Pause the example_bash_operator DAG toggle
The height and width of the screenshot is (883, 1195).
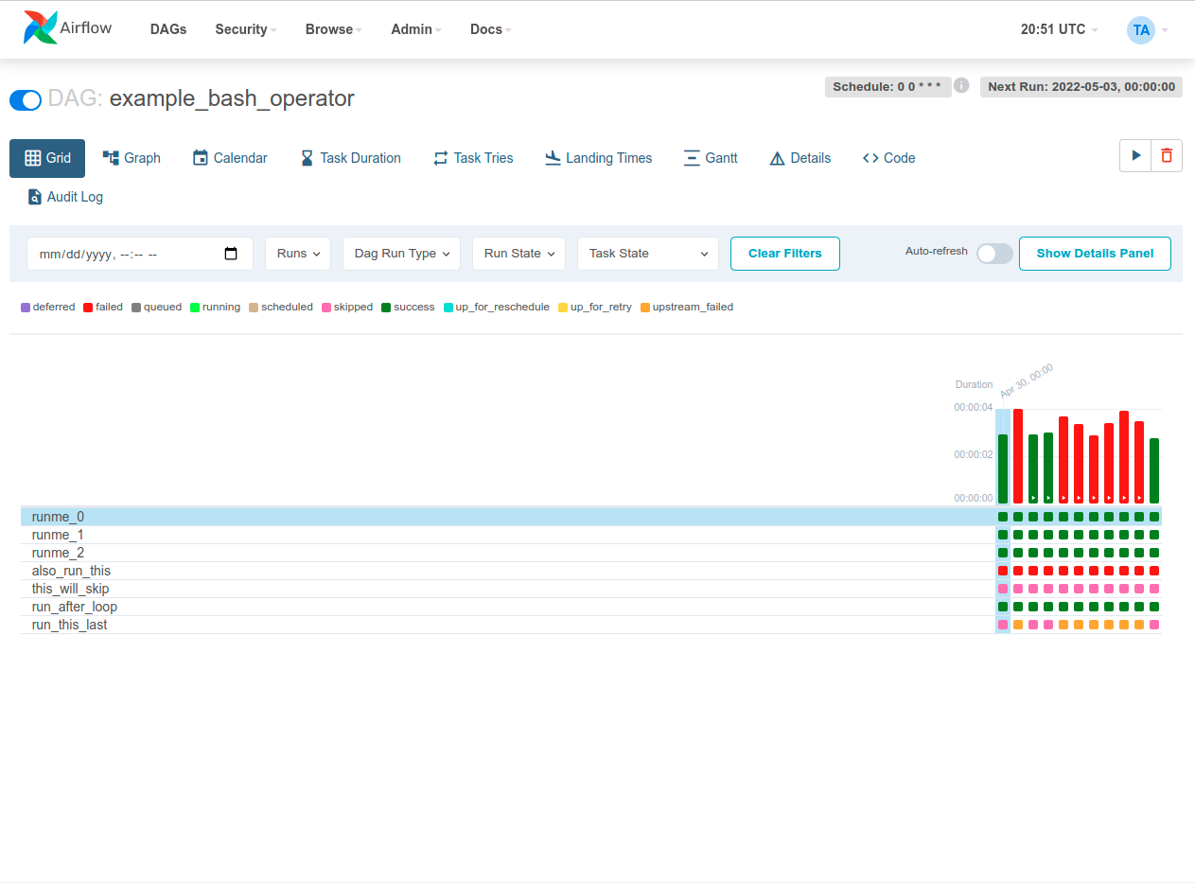pyautogui.click(x=26, y=99)
